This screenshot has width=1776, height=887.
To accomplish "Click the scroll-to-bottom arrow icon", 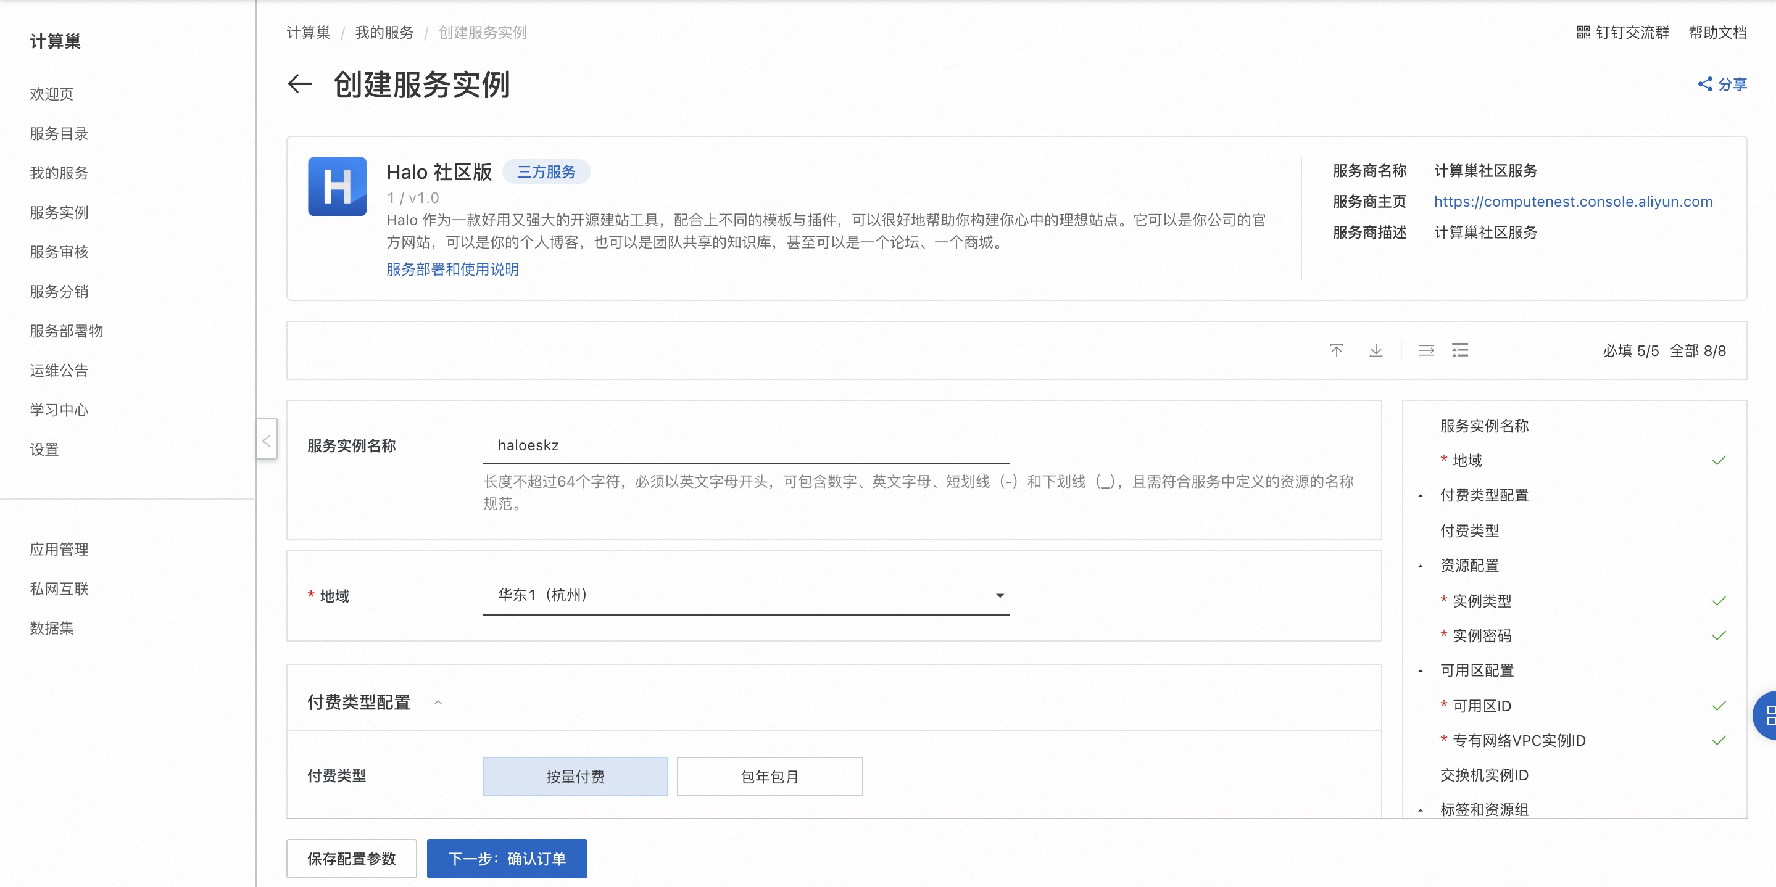I will click(x=1376, y=350).
